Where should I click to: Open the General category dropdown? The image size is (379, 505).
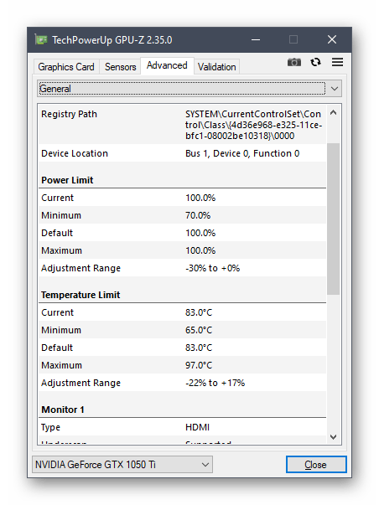point(189,89)
